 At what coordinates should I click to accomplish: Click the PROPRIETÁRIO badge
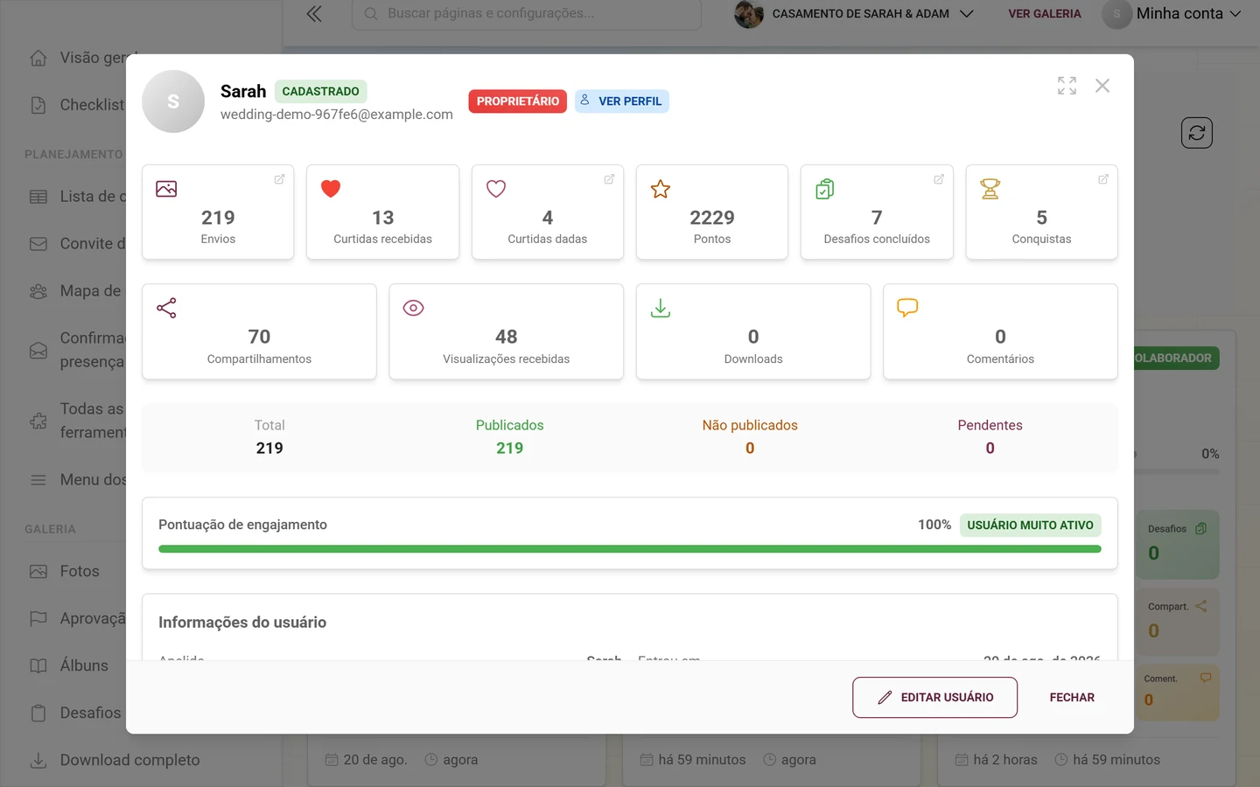coord(518,101)
